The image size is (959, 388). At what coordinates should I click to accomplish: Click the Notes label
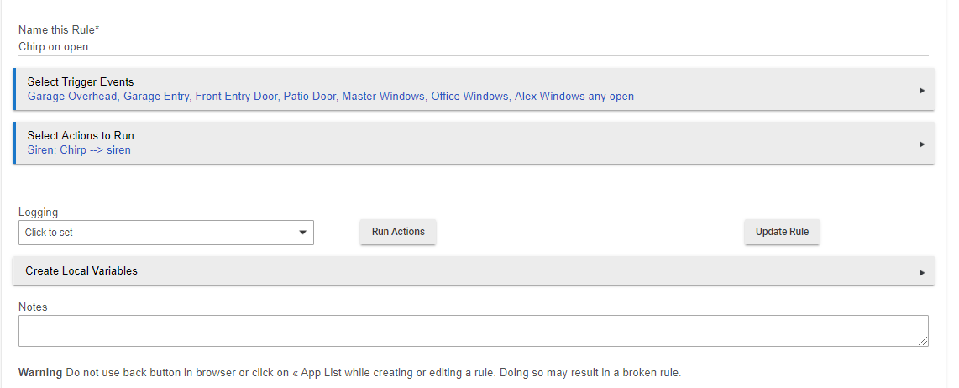[33, 307]
